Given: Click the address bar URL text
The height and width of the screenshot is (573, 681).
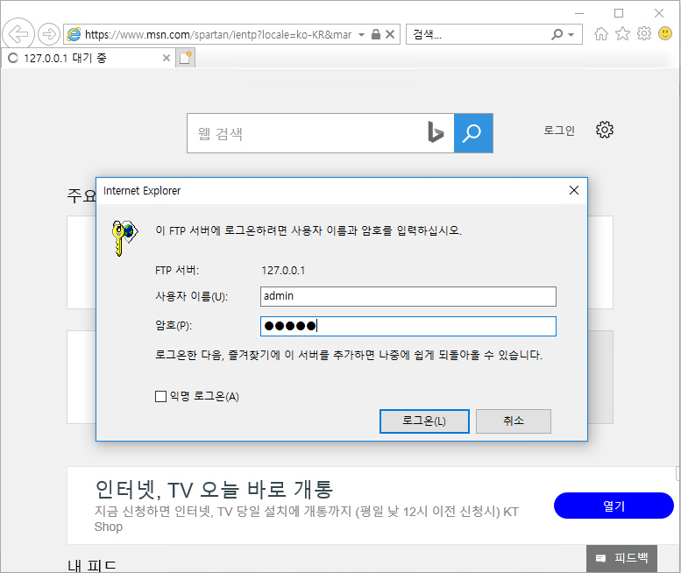Looking at the screenshot, I should (x=218, y=35).
